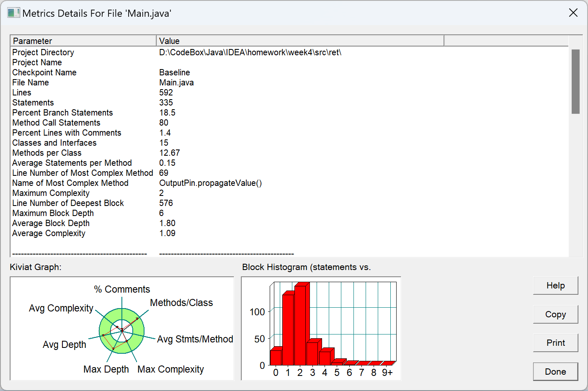Click the lines value 592
Viewport: 588px width, 391px height.
pyautogui.click(x=166, y=93)
